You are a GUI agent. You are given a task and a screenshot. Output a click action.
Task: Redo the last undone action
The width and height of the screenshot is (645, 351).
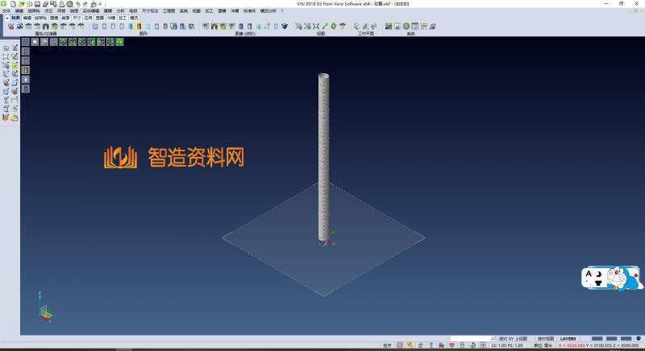[85, 4]
